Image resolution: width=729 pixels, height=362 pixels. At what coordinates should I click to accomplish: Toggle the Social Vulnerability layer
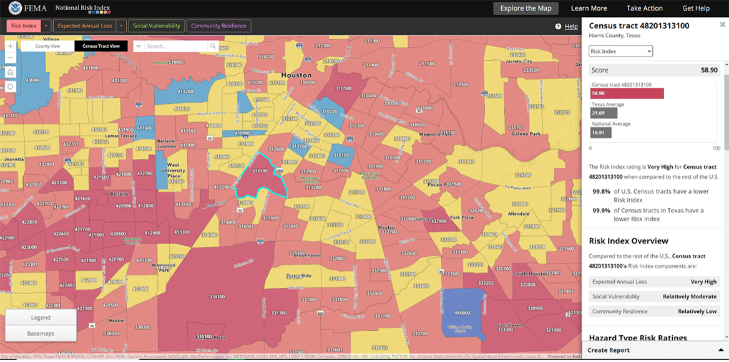point(156,26)
